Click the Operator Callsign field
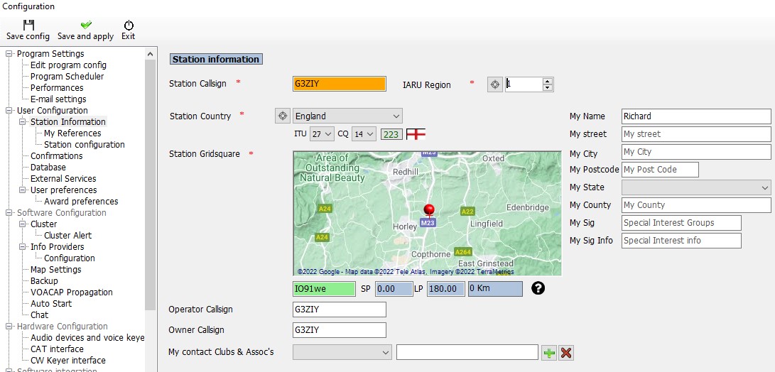 (x=339, y=310)
